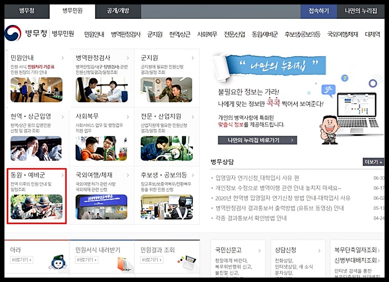Open the 현역/상근 navigation menu
389x282 pixels.
coord(179,34)
